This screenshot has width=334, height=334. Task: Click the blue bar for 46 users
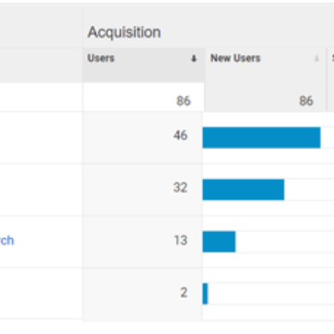261,138
